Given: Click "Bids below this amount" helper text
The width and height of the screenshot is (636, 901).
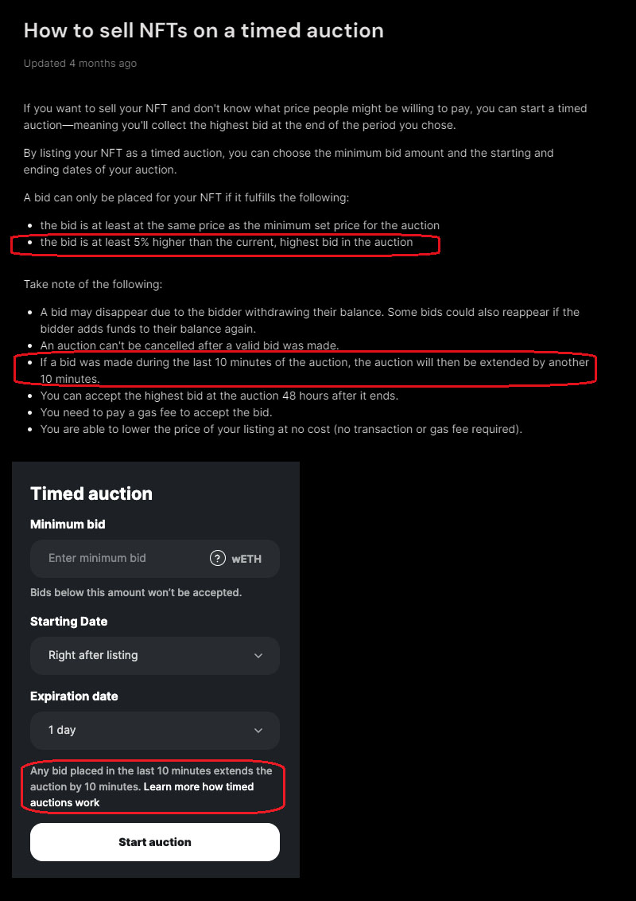Looking at the screenshot, I should click(136, 593).
